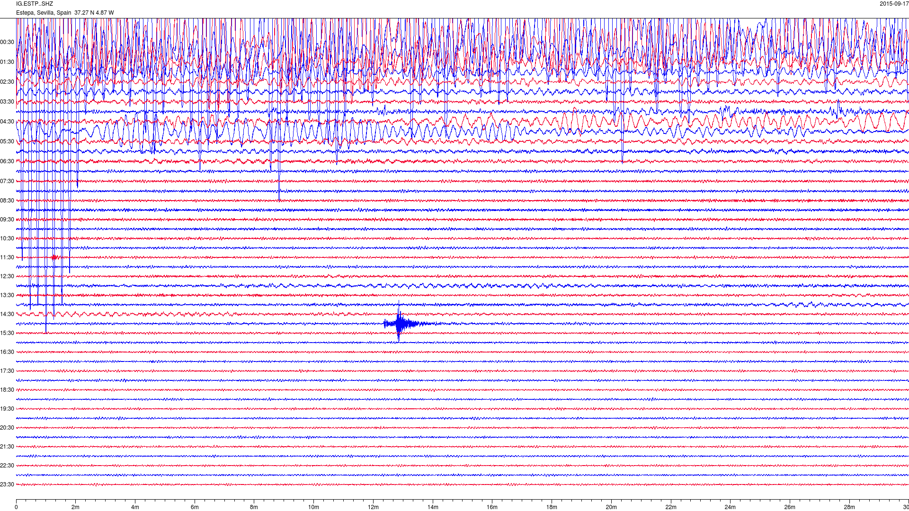Screen dimensions: 909x511
Task: Click the blue earthquake burst near 15:00 trace
Action: tap(407, 324)
